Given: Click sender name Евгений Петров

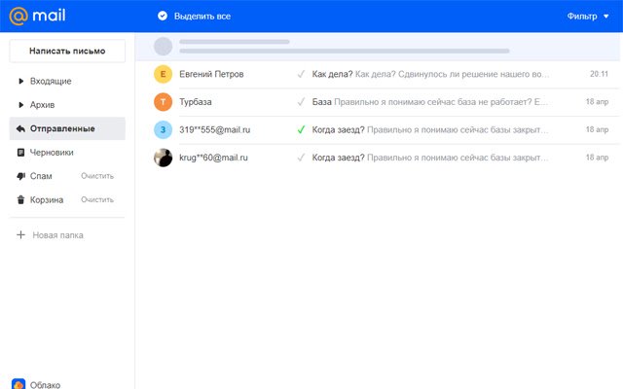Looking at the screenshot, I should [211, 74].
